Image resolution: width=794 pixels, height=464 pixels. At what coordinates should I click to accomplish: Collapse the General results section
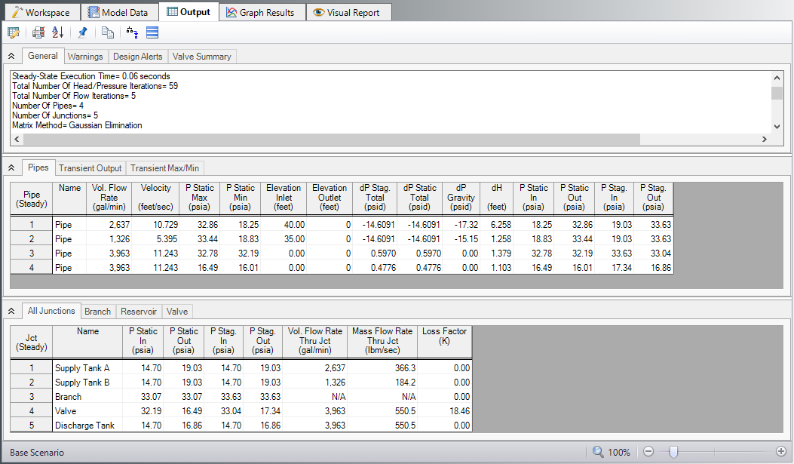click(11, 55)
